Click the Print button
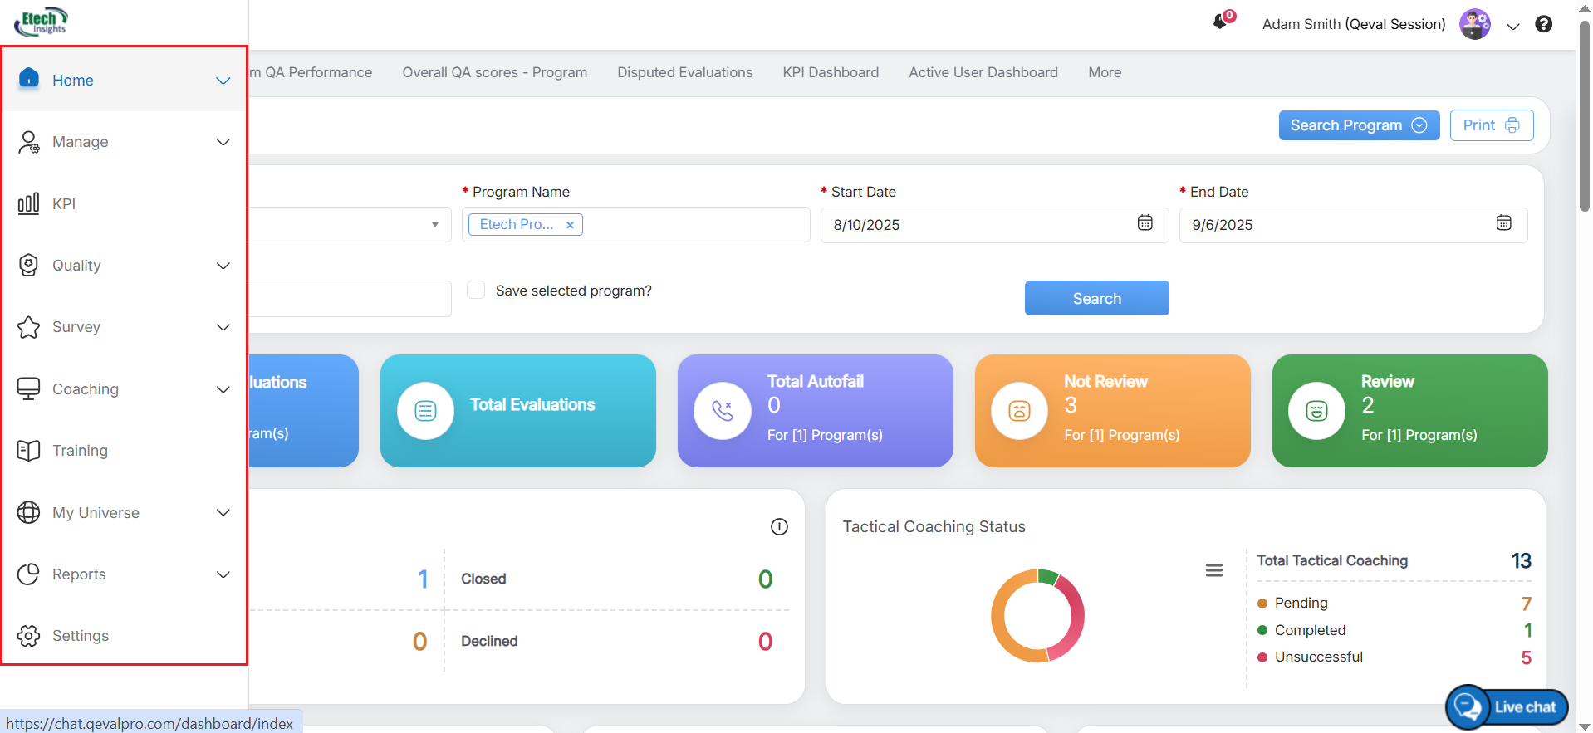Screen dimensions: 1593x733 pos(1491,125)
